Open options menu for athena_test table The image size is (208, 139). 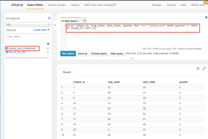click(48, 49)
